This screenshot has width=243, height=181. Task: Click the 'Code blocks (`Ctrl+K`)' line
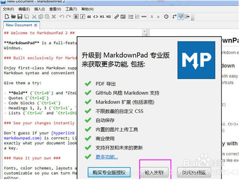[x=34, y=103]
